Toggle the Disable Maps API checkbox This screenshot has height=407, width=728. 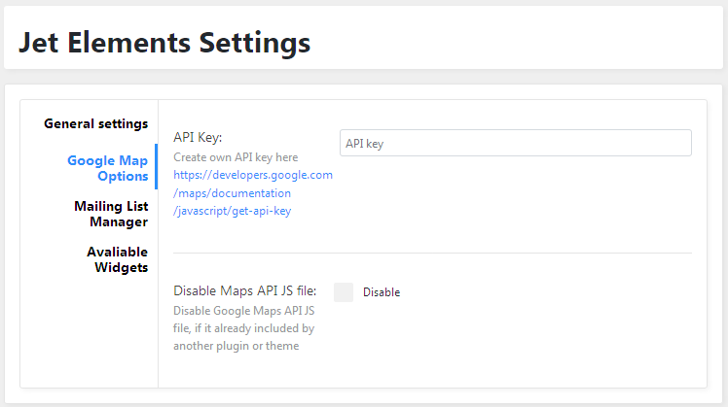[344, 292]
